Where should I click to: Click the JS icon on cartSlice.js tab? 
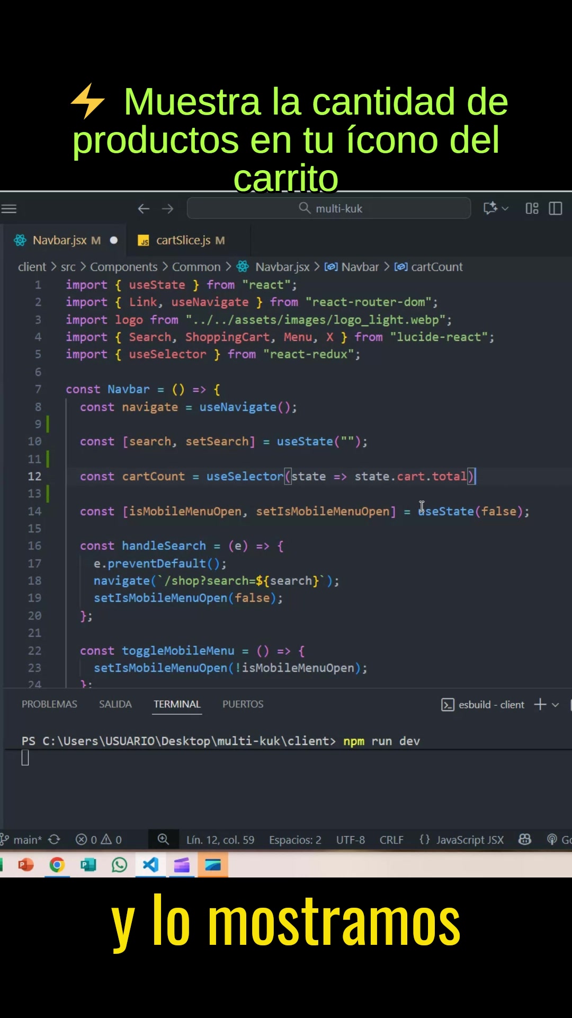(x=144, y=241)
